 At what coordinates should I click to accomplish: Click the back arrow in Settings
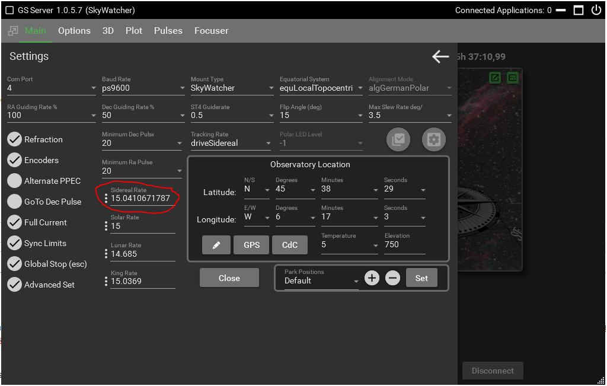tap(440, 56)
